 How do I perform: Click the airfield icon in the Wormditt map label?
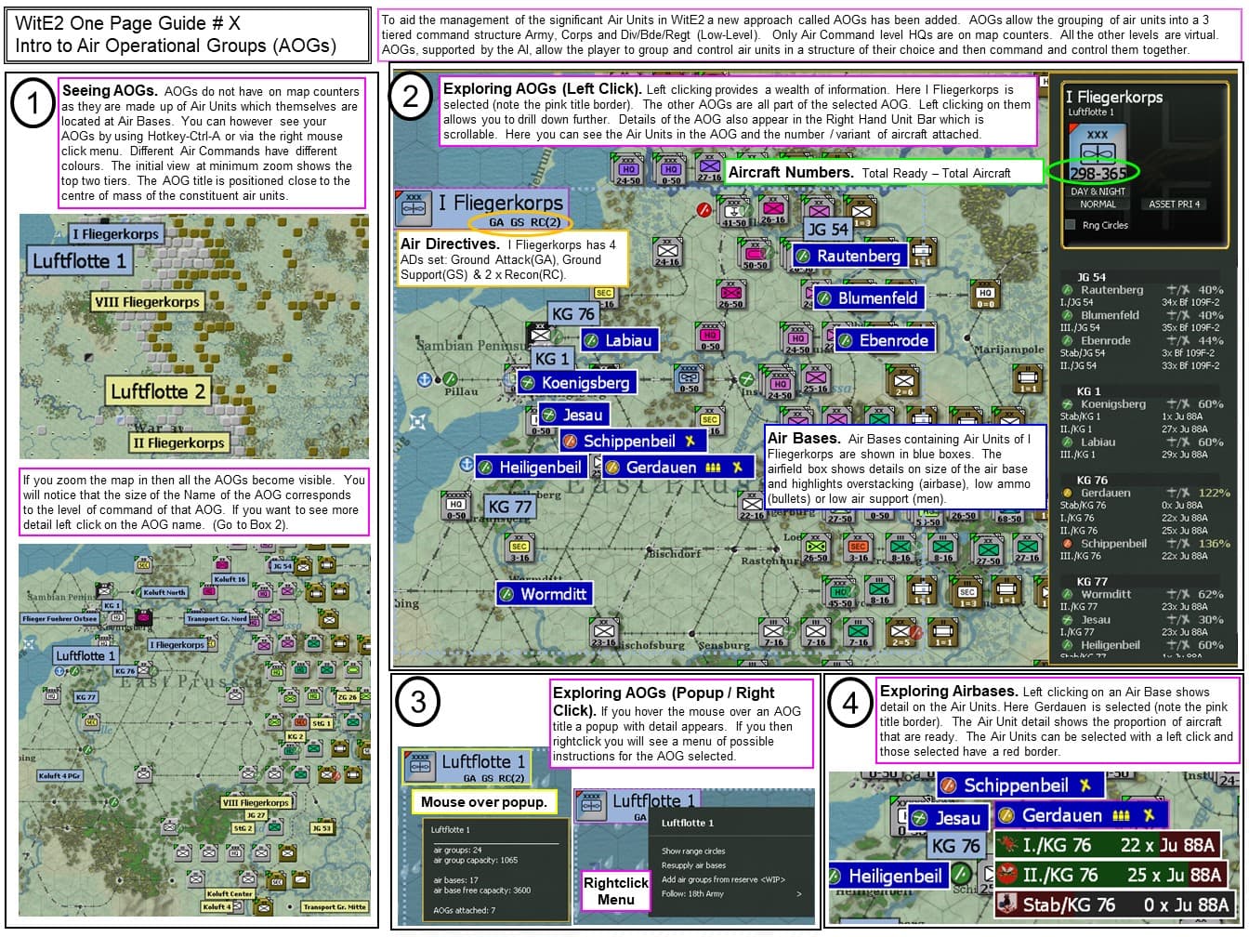tap(506, 593)
